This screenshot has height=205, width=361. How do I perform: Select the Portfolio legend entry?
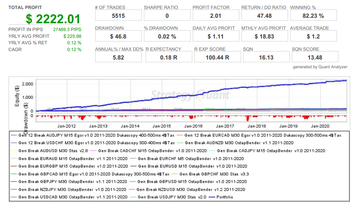click(x=221, y=197)
